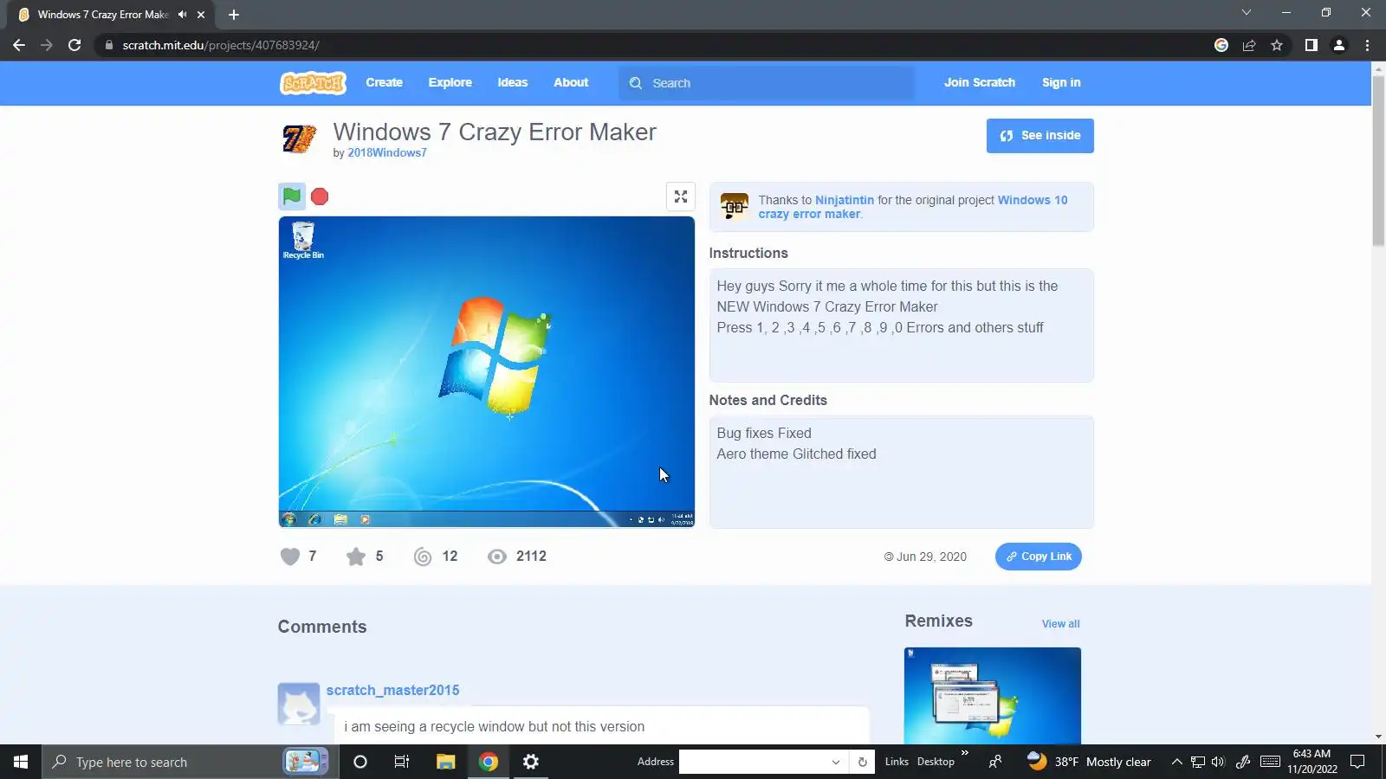Click the Copy Link button

pyautogui.click(x=1039, y=557)
